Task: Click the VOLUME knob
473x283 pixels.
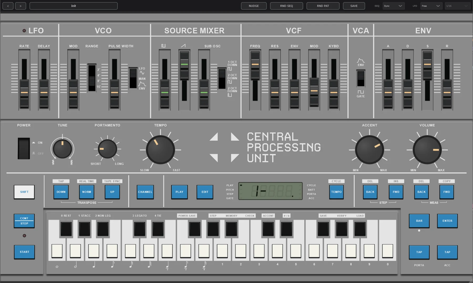Action: [427, 150]
